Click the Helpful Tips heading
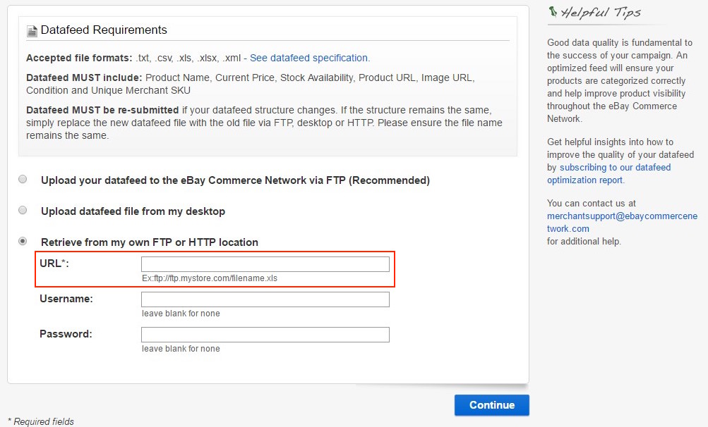This screenshot has height=427, width=708. click(601, 13)
